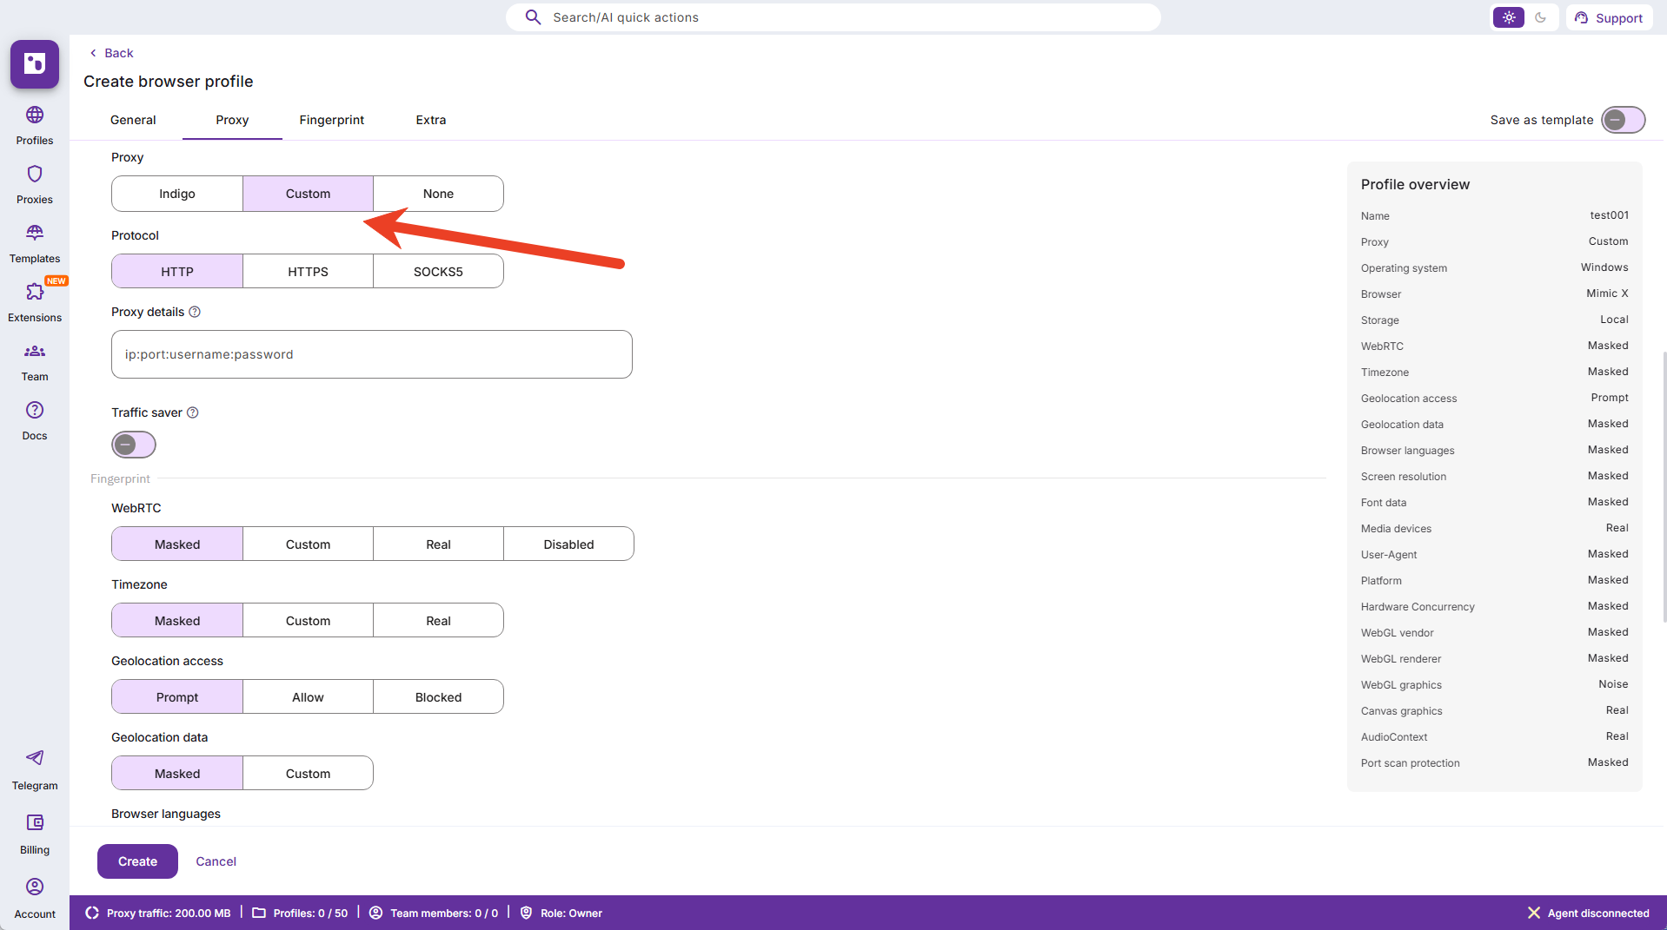The width and height of the screenshot is (1667, 930).
Task: Open the Extensions puzzle icon
Action: tap(35, 293)
